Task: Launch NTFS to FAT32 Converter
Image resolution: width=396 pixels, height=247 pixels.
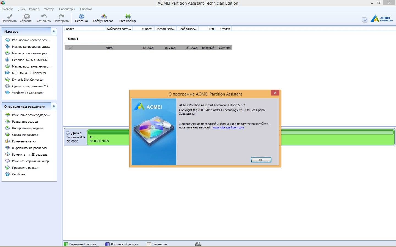Action: pos(29,73)
